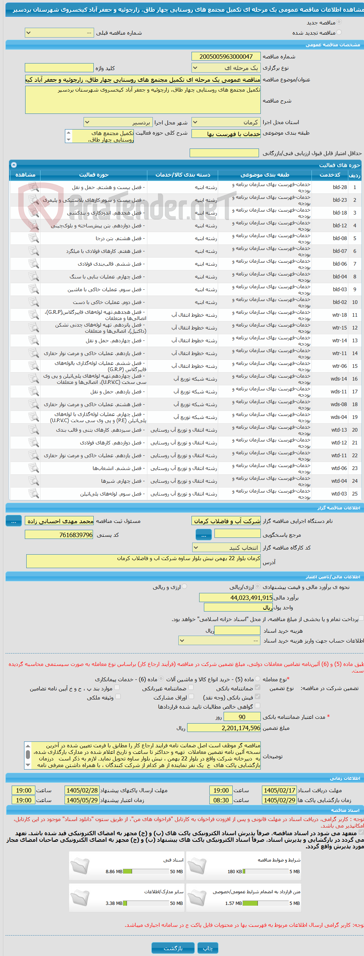364x956 pixels.
Task: Open view icon for row wtd-03
Action: [x=34, y=494]
